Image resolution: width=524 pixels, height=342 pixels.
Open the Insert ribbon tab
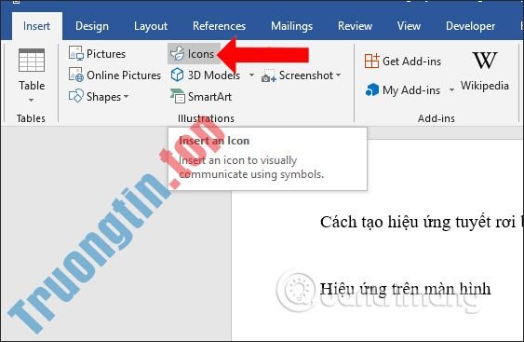tap(36, 26)
